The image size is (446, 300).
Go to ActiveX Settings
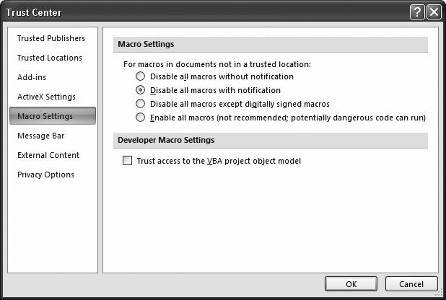(46, 97)
